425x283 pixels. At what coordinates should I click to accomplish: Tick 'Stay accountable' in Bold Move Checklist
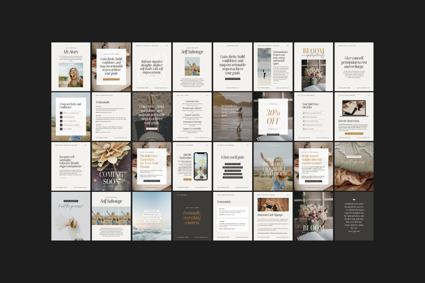point(303,129)
